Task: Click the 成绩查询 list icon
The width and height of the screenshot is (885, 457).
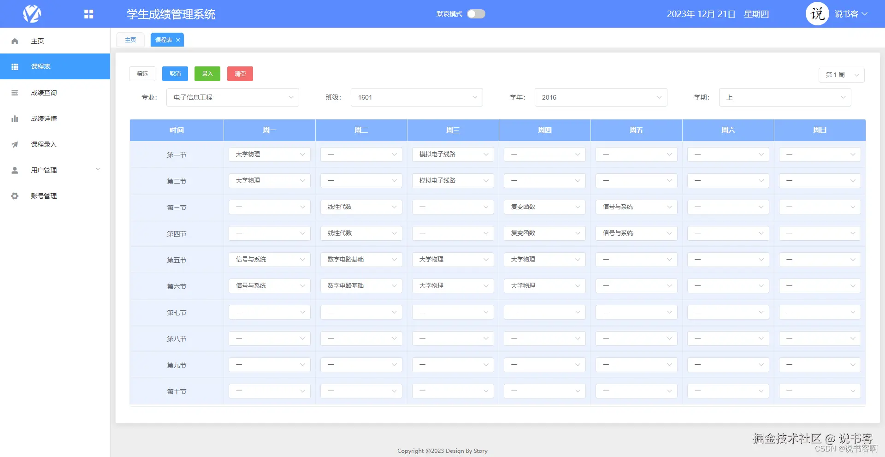Action: [14, 92]
